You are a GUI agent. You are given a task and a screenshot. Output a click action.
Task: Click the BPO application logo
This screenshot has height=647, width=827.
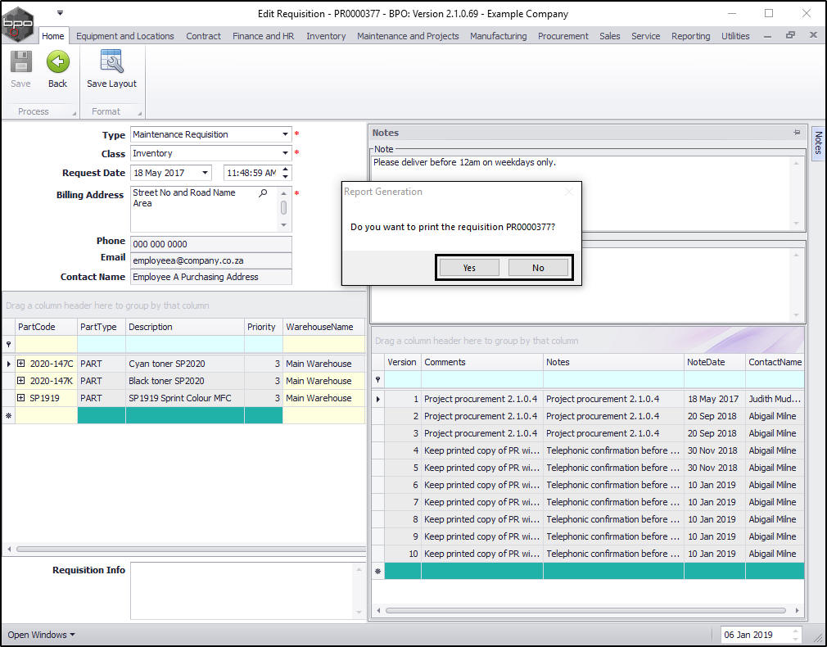(x=18, y=25)
